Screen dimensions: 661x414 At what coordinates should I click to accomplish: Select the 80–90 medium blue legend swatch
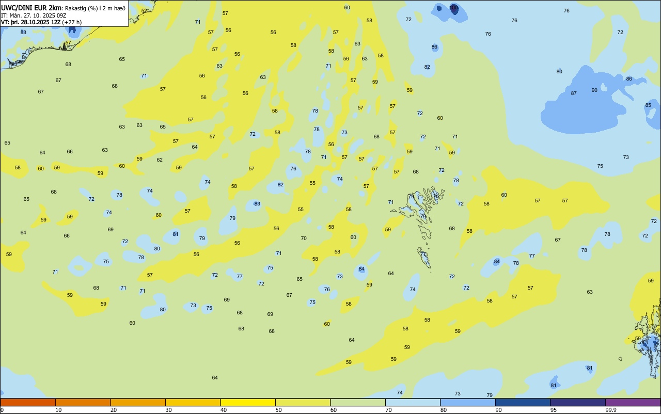[468, 402]
